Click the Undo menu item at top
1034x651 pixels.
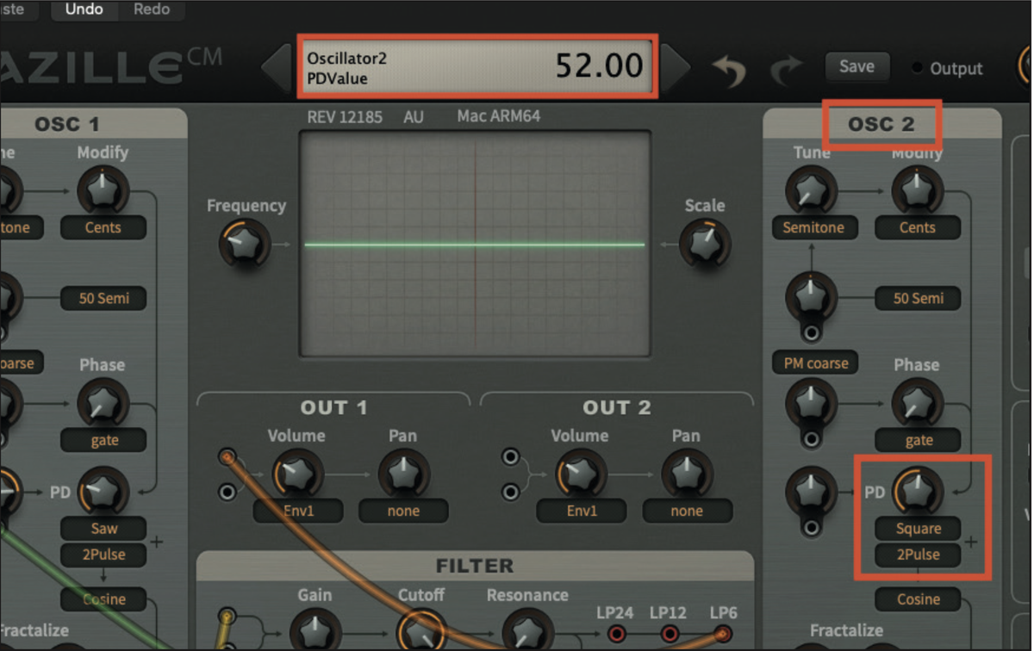point(84,10)
